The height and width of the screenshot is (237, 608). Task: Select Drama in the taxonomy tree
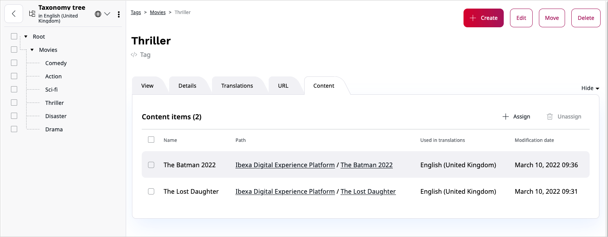54,129
